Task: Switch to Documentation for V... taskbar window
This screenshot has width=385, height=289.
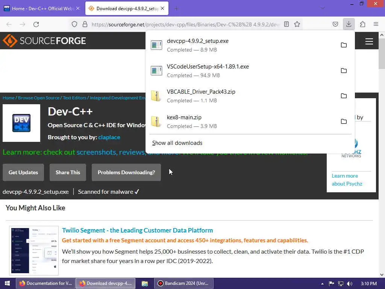Action: tap(45, 283)
